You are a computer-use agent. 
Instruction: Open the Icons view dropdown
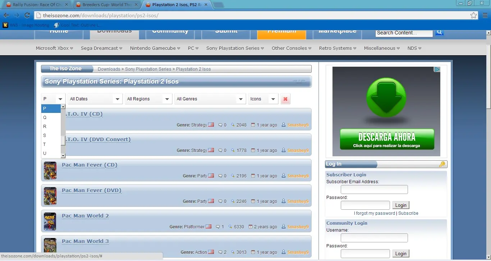(263, 99)
